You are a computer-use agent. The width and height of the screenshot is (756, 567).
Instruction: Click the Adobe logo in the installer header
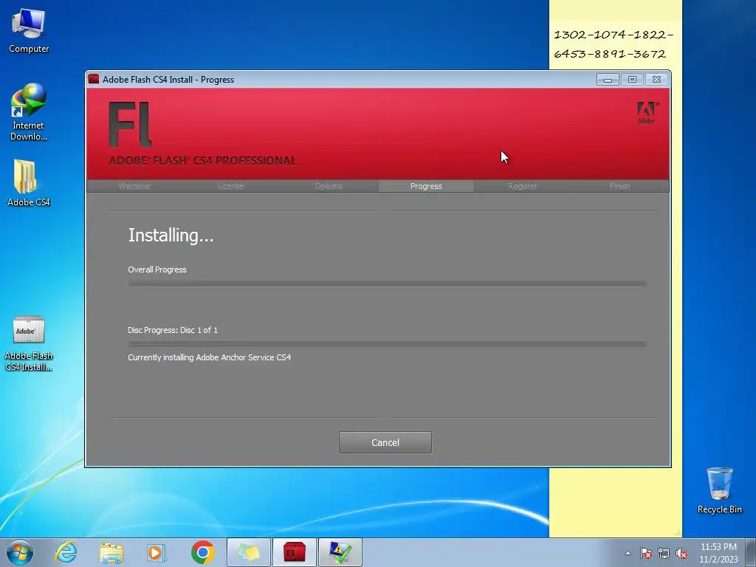point(647,112)
